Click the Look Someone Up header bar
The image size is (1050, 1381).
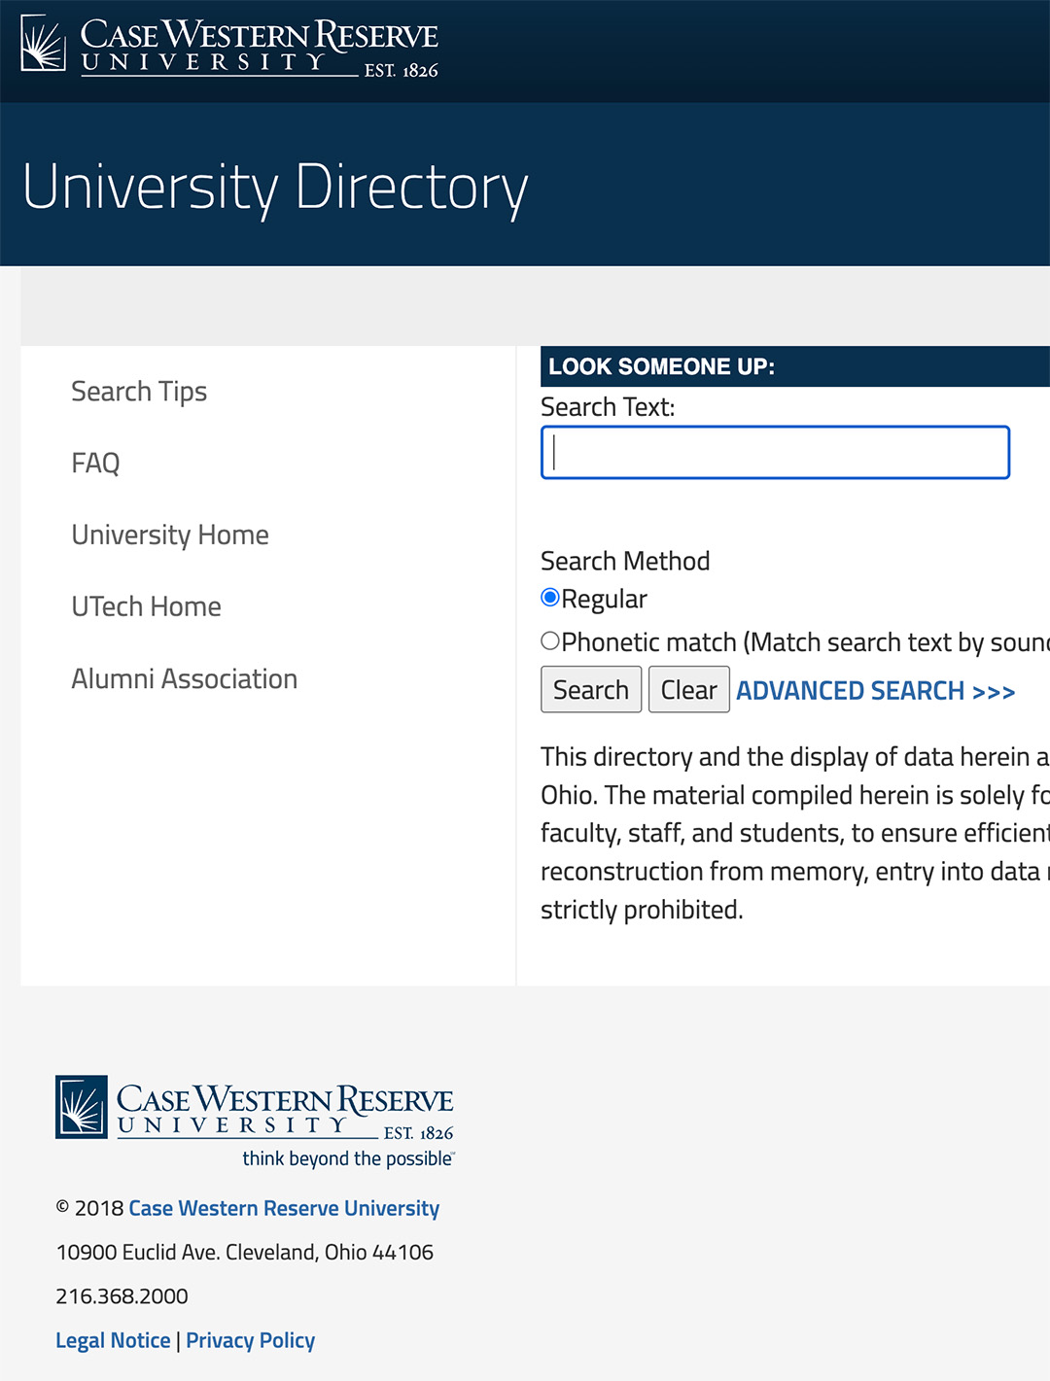(794, 366)
